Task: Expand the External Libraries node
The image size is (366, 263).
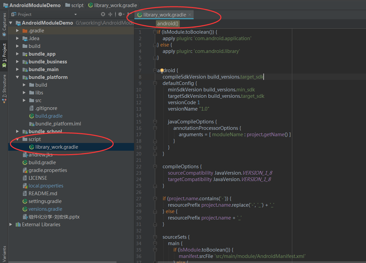Action: (11, 225)
